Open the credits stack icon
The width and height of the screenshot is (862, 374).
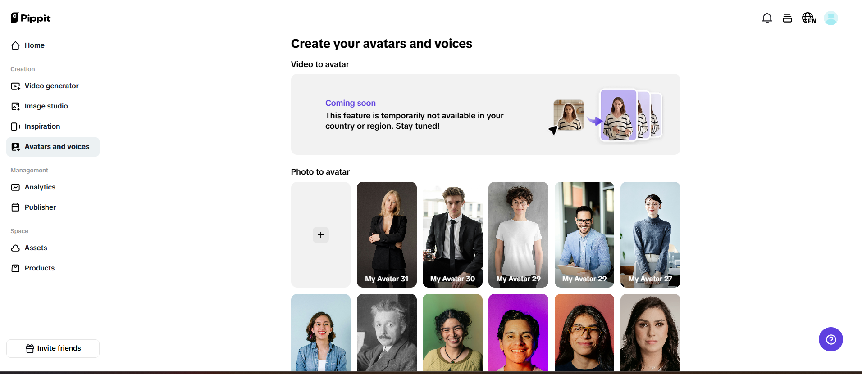pos(787,18)
